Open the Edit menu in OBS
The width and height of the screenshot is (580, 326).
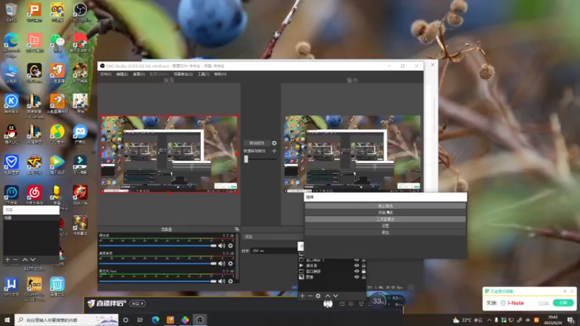pyautogui.click(x=122, y=75)
